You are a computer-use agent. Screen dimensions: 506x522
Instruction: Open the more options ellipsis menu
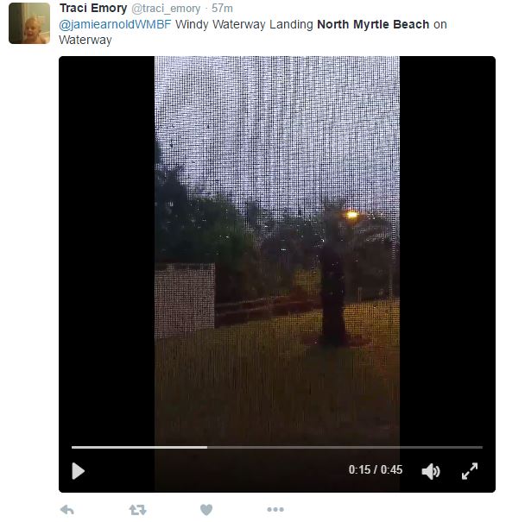[275, 509]
